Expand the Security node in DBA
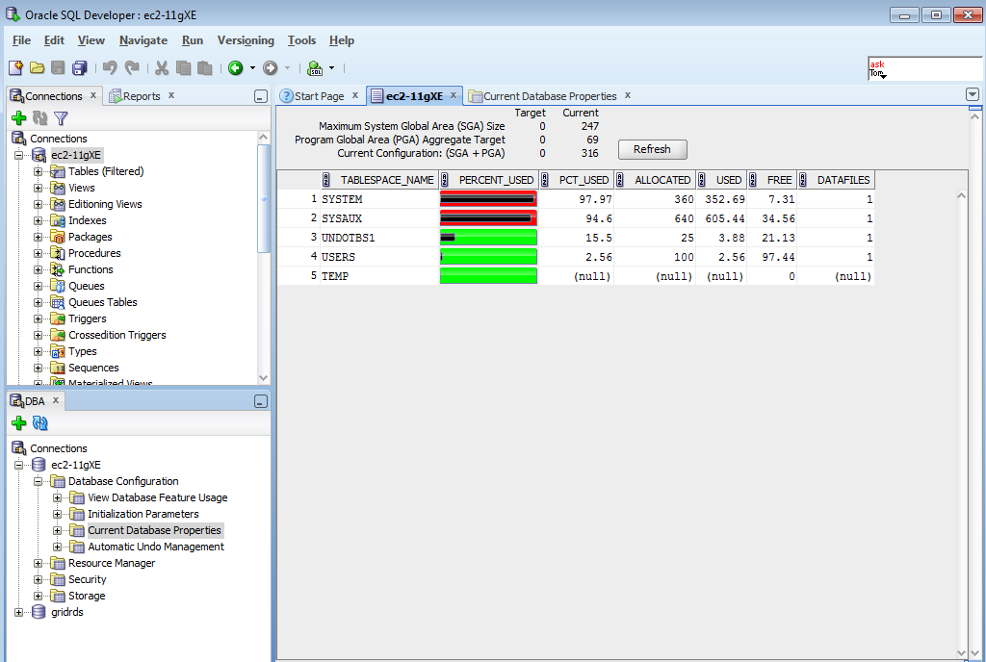The image size is (986, 662). click(x=38, y=579)
